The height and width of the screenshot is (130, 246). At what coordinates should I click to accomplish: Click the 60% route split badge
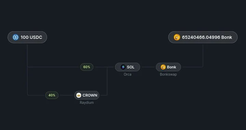[87, 67]
